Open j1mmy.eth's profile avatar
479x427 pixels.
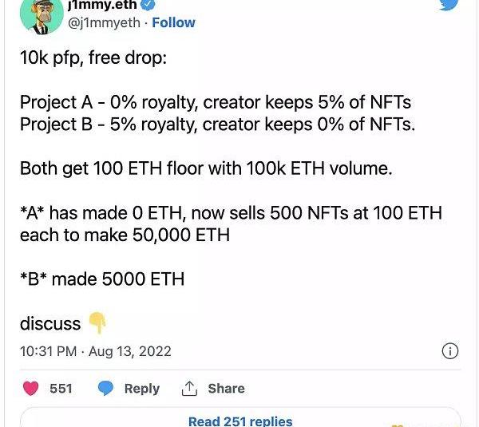click(42, 14)
